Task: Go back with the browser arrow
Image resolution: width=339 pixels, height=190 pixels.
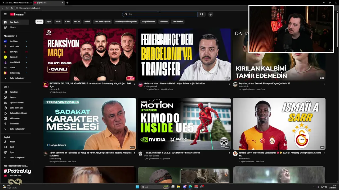Action: [3, 8]
